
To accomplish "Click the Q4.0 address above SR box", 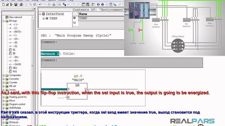I will [x=78, y=76].
